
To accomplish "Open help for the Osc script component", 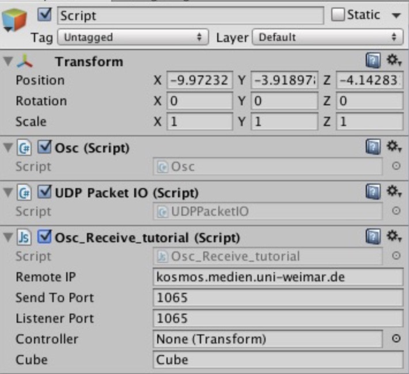I will pos(373,147).
